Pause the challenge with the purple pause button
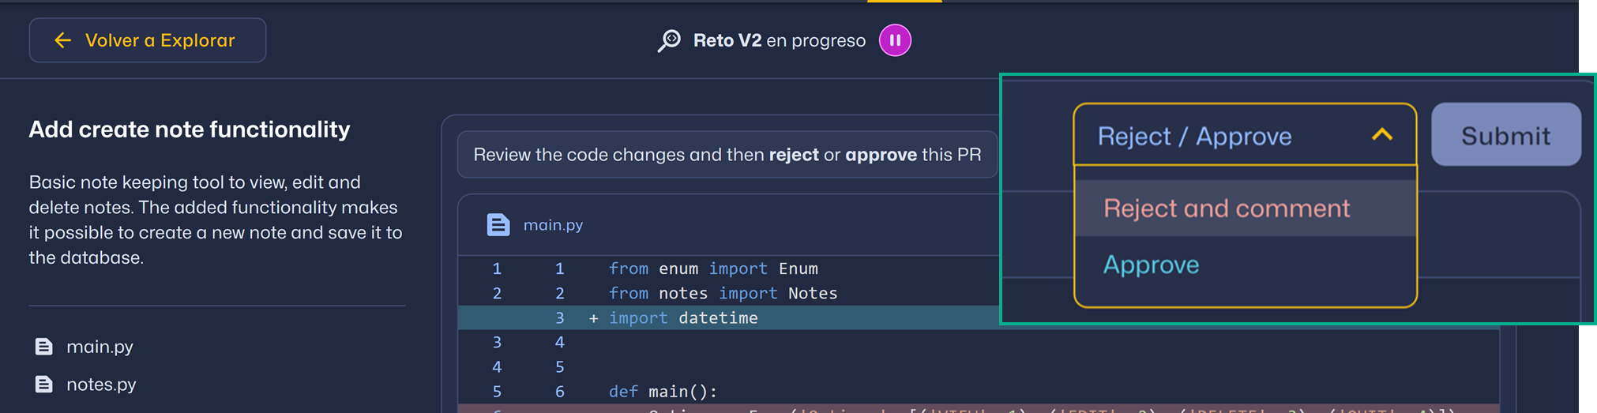Viewport: 1597px width, 413px height. tap(895, 40)
